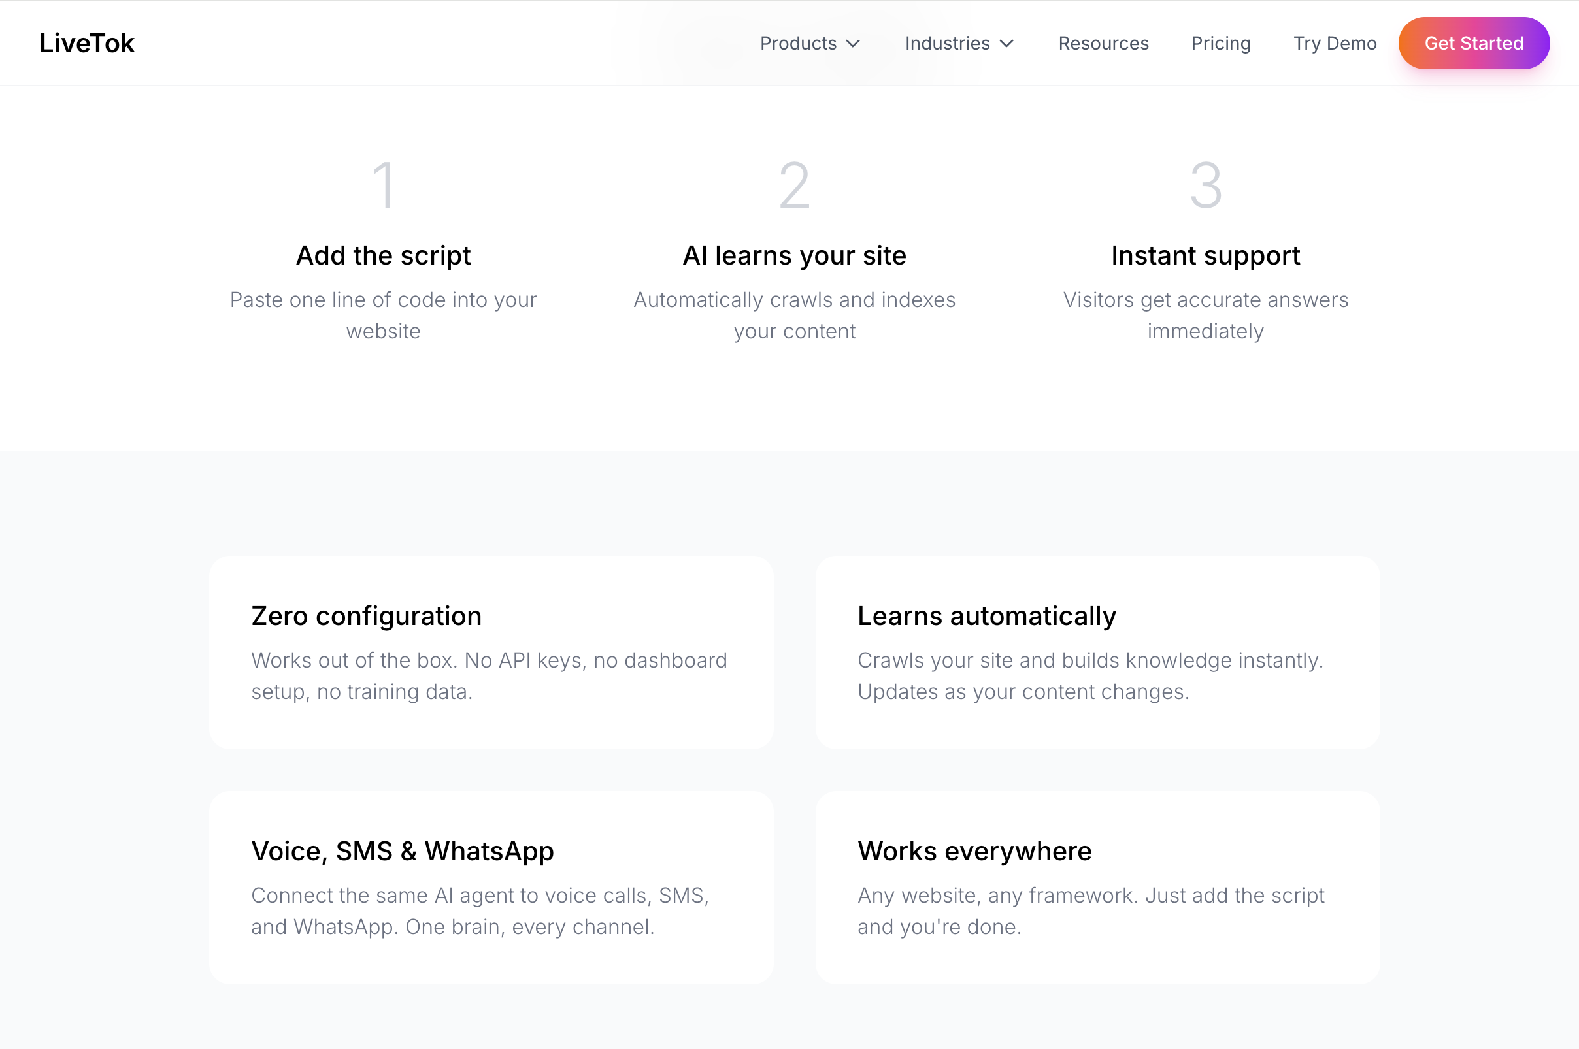Image resolution: width=1579 pixels, height=1049 pixels.
Task: Click the Works everywhere card
Action: coord(1097,887)
